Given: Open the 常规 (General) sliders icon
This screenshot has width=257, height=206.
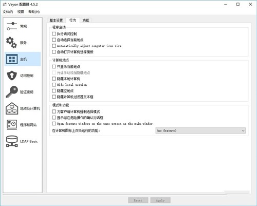Looking at the screenshot, I should 12,26.
